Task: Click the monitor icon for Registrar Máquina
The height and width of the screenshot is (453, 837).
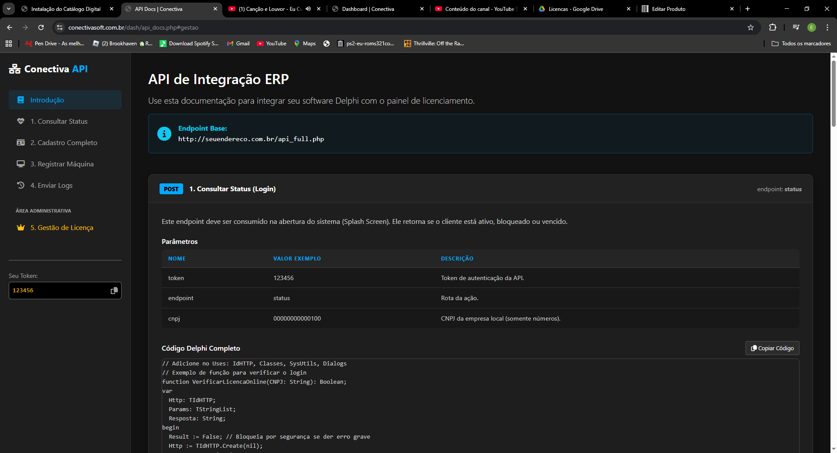Action: coord(20,164)
